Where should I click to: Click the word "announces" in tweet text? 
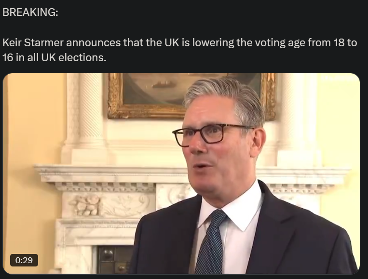click(94, 43)
